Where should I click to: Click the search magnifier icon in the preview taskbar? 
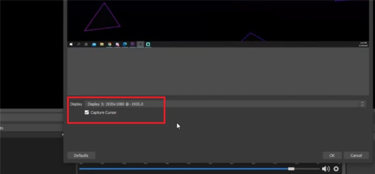pyautogui.click(x=78, y=44)
